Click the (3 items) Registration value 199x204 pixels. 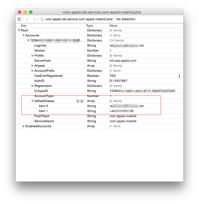point(116,86)
